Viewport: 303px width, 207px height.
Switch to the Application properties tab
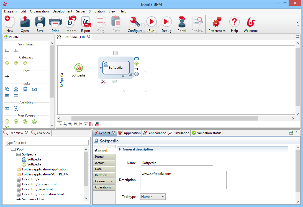click(x=129, y=133)
